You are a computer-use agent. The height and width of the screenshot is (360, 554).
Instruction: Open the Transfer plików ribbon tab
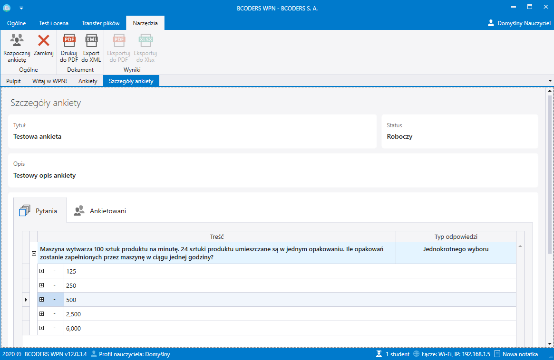tap(101, 23)
